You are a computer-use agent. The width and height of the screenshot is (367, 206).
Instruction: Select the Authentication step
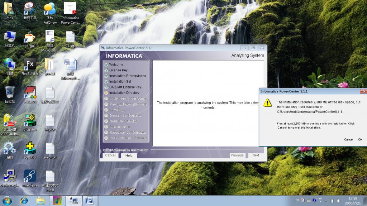point(120,126)
